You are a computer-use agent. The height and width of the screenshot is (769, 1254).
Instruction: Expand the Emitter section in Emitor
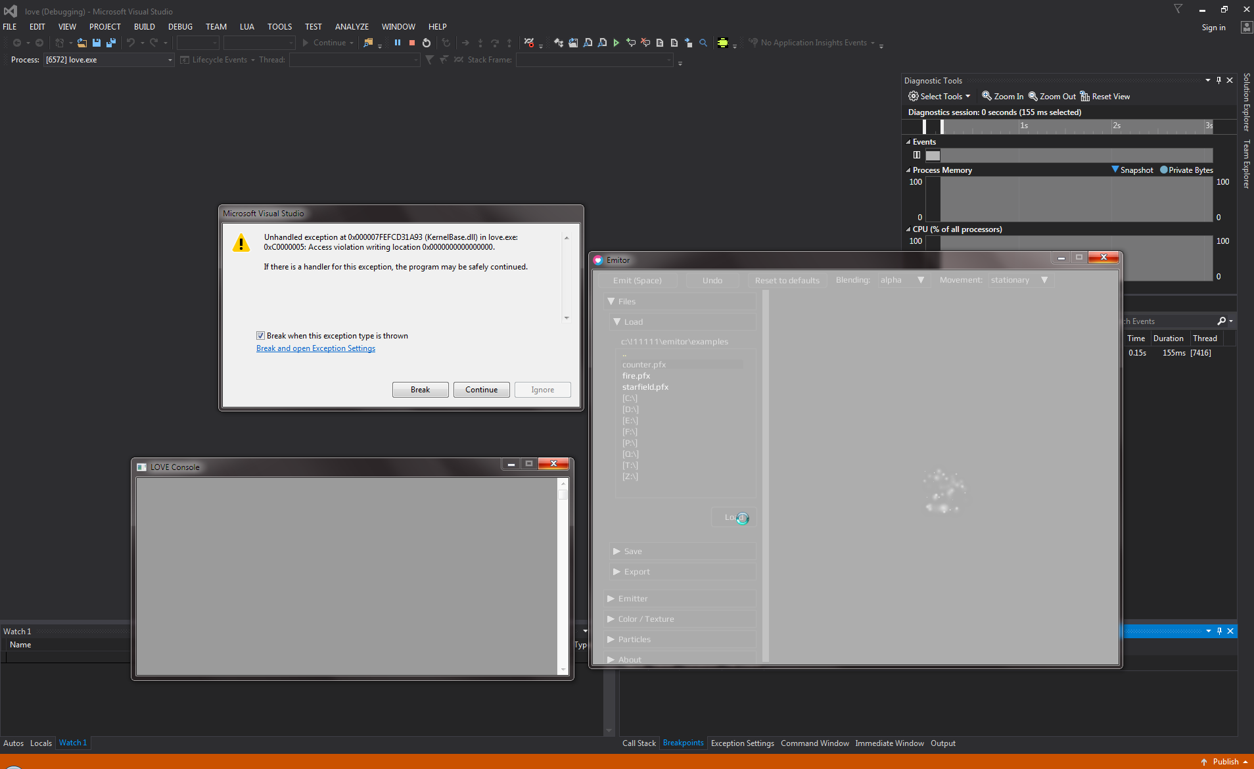click(x=679, y=599)
